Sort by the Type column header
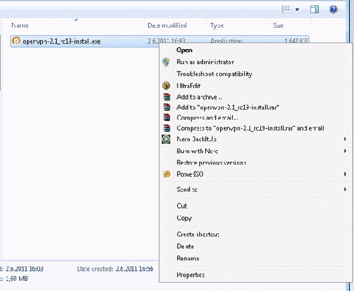The width and height of the screenshot is (354, 291). tap(217, 26)
